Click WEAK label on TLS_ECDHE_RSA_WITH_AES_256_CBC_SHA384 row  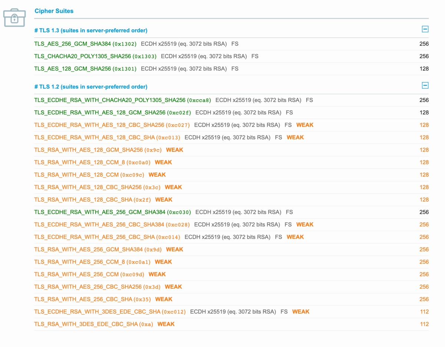point(305,225)
